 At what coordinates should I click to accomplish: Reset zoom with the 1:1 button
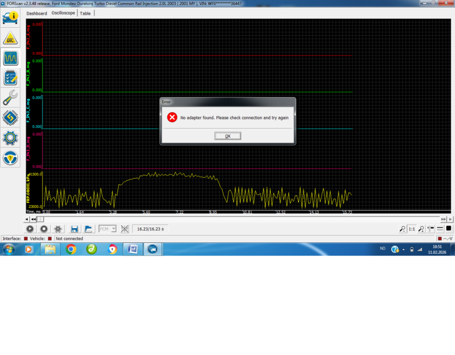tap(411, 229)
